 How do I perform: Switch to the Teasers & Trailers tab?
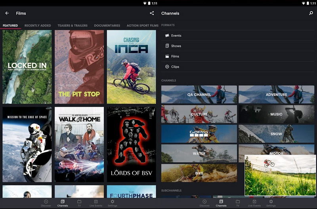(73, 26)
